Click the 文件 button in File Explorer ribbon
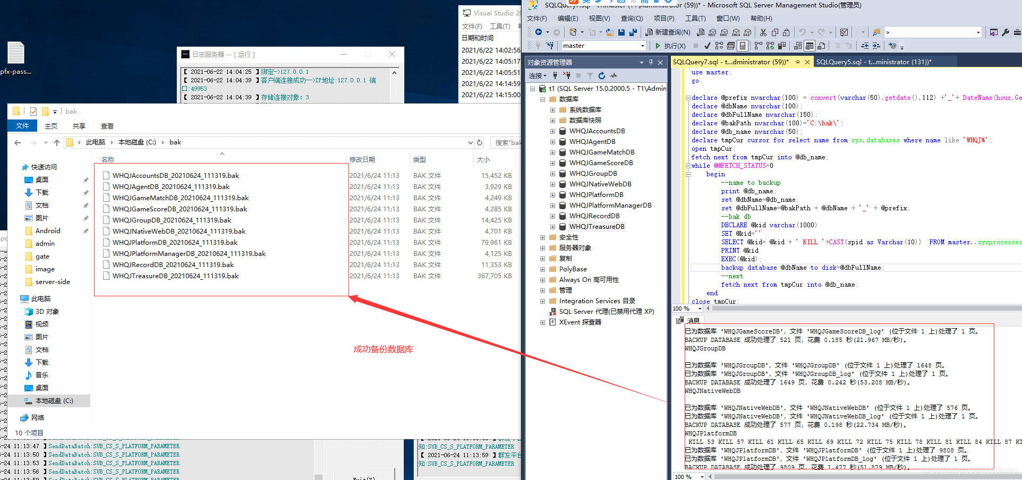 pos(22,126)
